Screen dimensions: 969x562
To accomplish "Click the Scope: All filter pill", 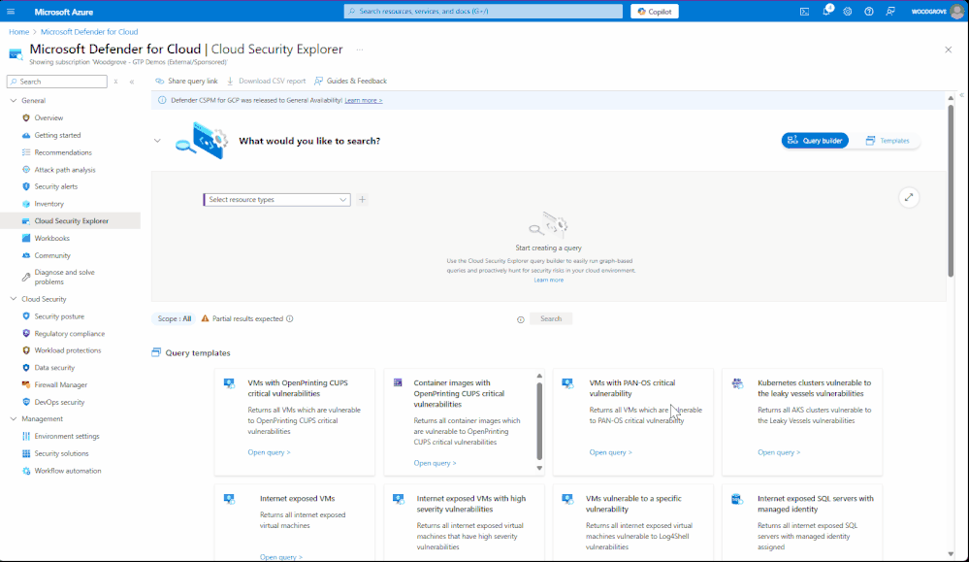I will tap(174, 319).
